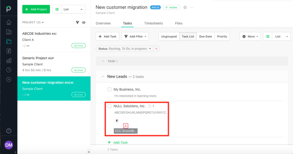Click the green Add Project button
293x154 pixels.
click(36, 9)
